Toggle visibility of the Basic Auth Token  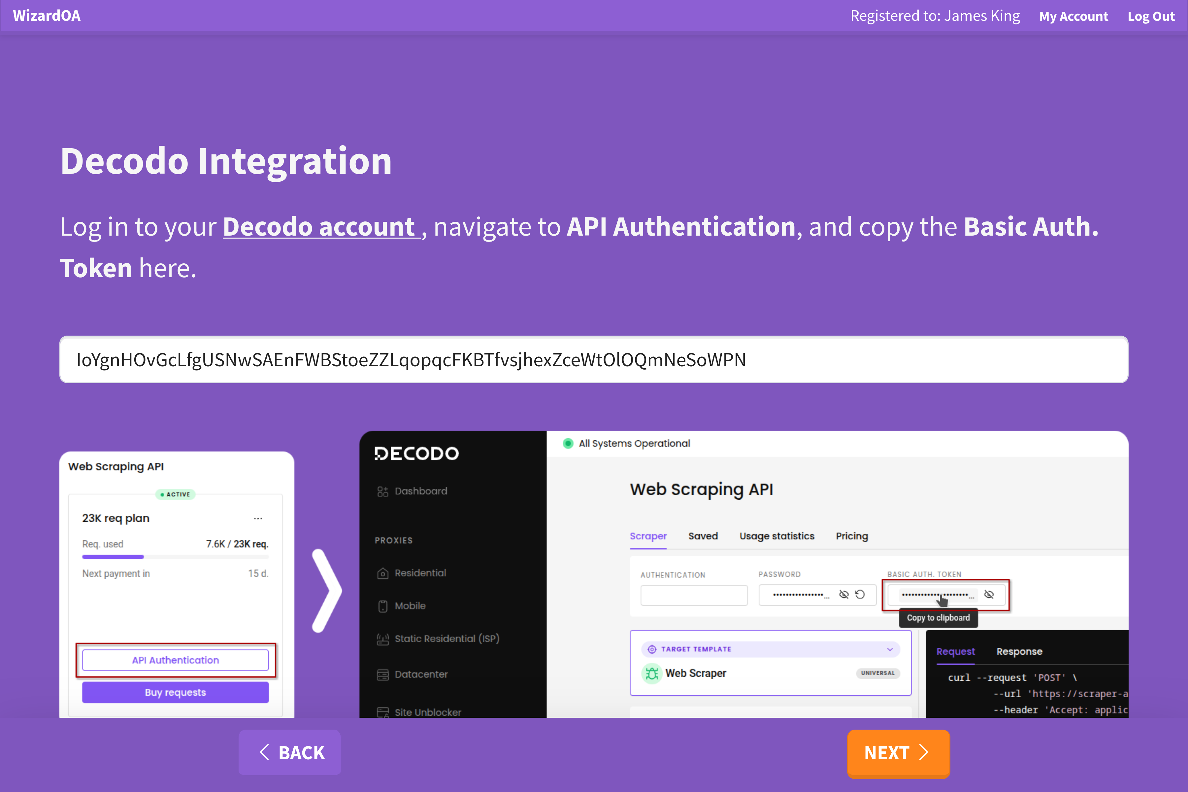click(988, 595)
